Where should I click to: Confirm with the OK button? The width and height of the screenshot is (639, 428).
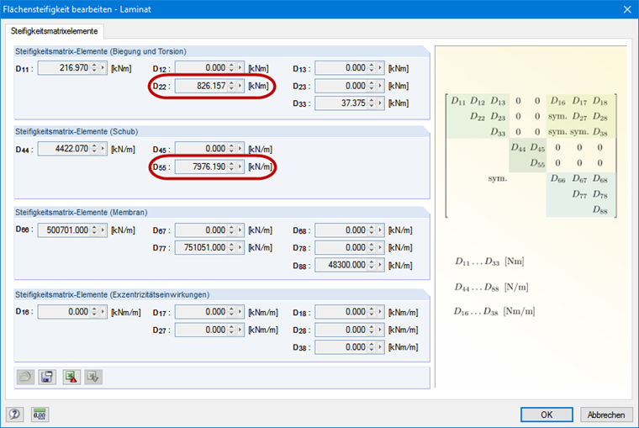point(547,415)
